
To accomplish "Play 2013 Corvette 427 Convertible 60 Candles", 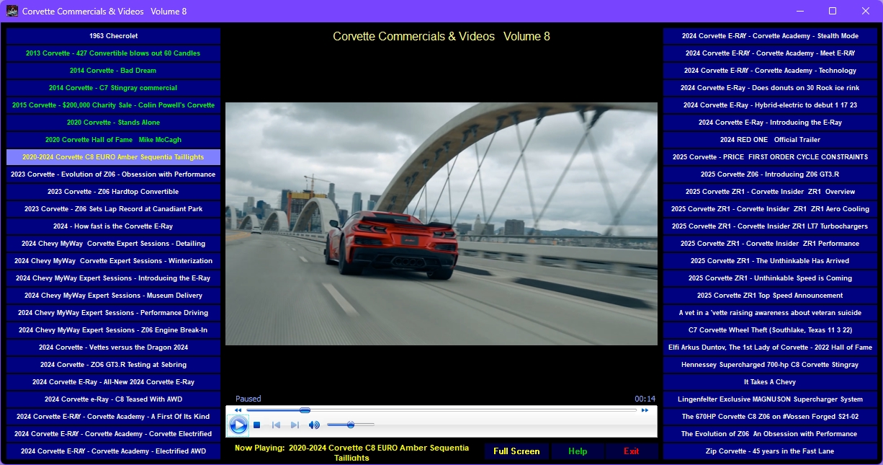I will click(x=113, y=53).
